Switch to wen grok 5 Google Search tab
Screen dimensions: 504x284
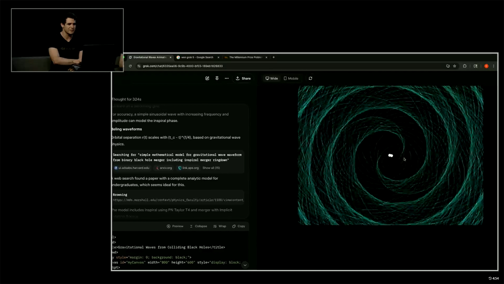click(197, 57)
